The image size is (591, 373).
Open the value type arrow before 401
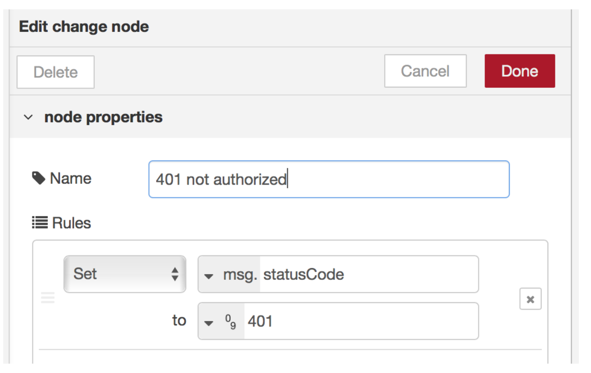click(x=209, y=322)
